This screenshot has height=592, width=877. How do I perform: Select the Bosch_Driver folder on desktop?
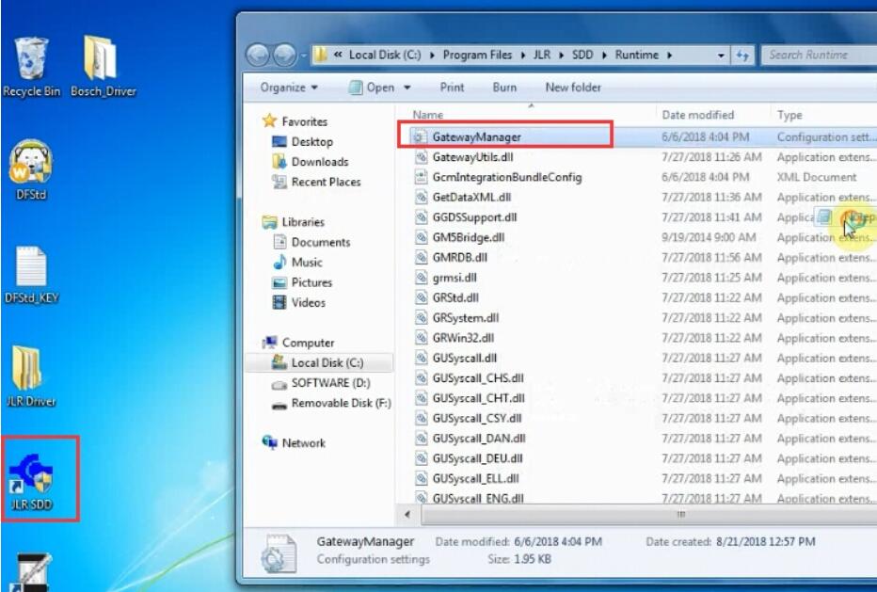[x=102, y=64]
